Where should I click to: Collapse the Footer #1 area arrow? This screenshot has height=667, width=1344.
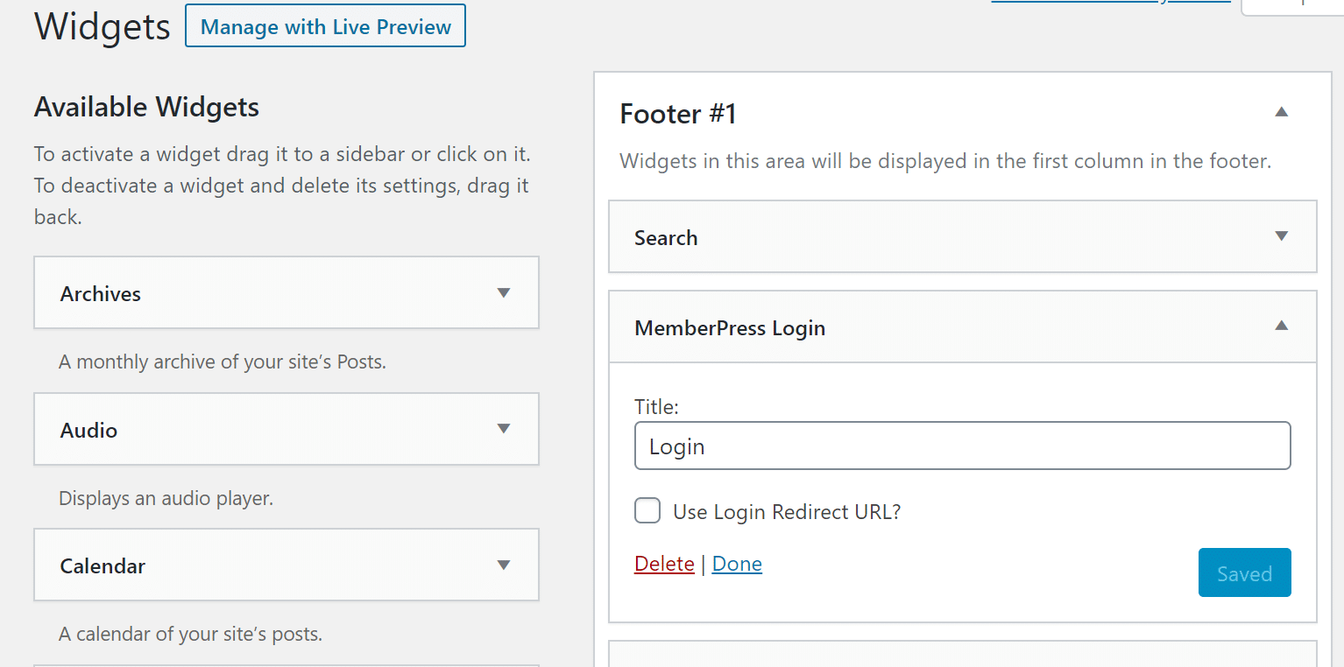click(1282, 111)
